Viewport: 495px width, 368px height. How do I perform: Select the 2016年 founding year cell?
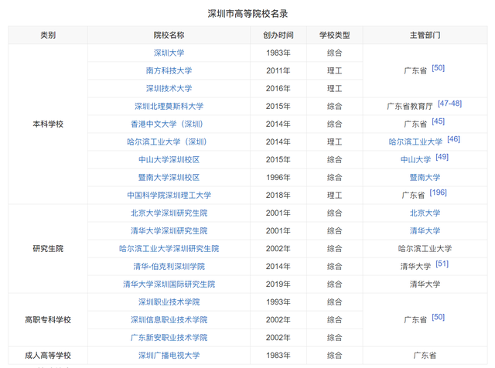pyautogui.click(x=278, y=88)
